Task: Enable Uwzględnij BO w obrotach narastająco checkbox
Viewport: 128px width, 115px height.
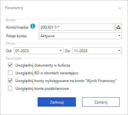Action: [x=10, y=73]
